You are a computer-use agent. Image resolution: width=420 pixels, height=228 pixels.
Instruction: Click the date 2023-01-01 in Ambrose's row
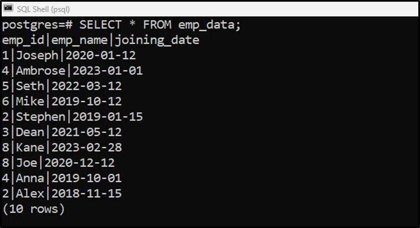point(107,71)
